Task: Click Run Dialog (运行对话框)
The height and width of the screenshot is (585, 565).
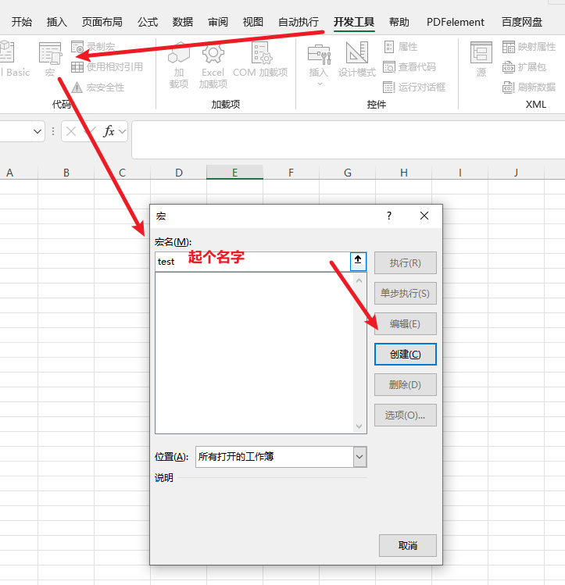Action: pos(414,87)
